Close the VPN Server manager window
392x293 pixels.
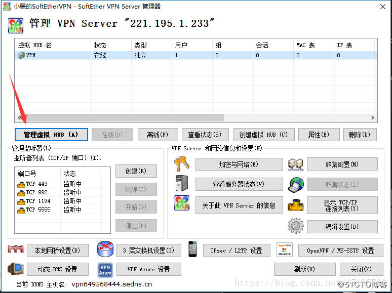click(383, 7)
